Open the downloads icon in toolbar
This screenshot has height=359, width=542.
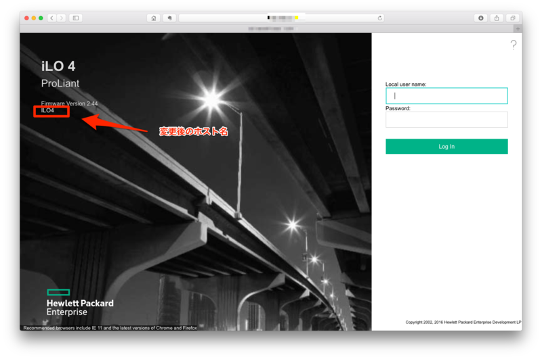[480, 18]
